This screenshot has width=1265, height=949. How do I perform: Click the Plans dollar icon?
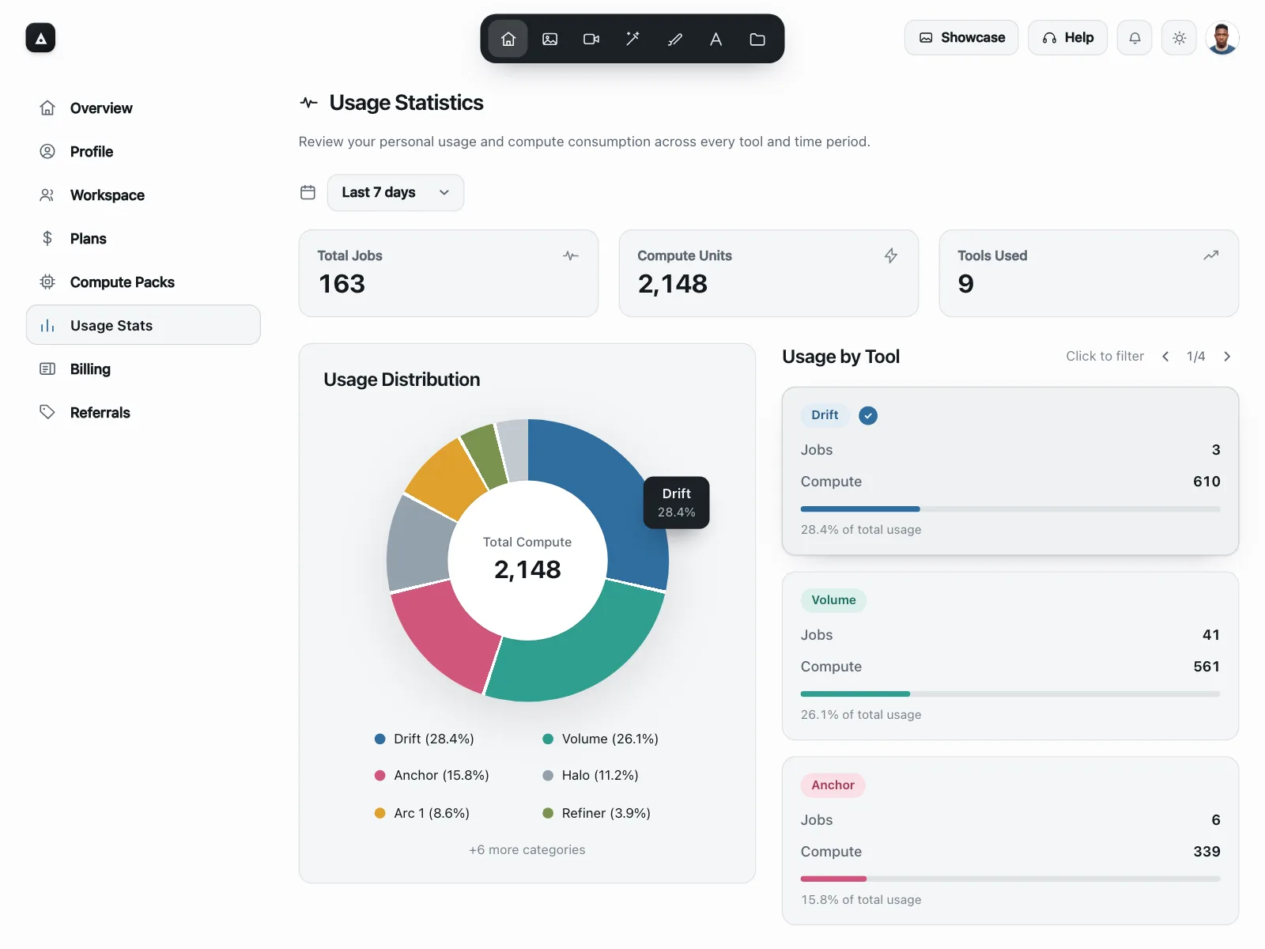pyautogui.click(x=47, y=238)
